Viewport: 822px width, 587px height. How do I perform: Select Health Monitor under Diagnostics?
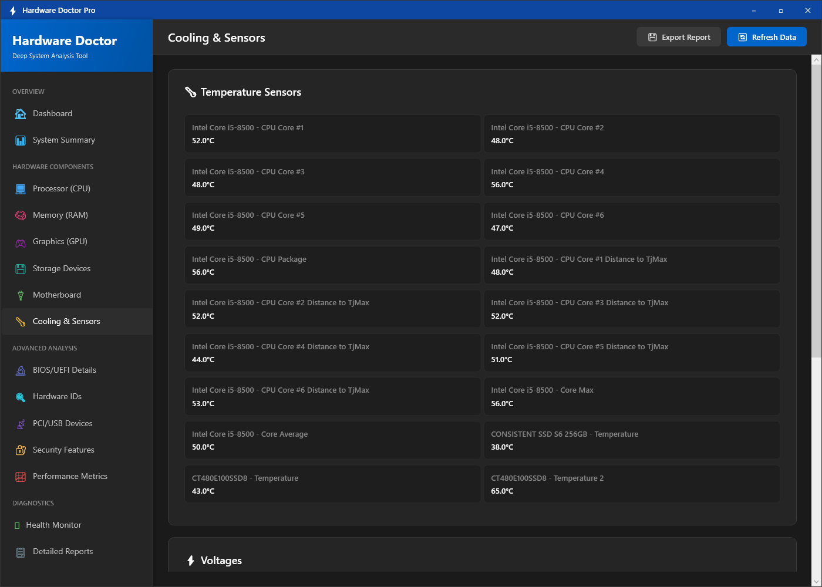(x=77, y=525)
